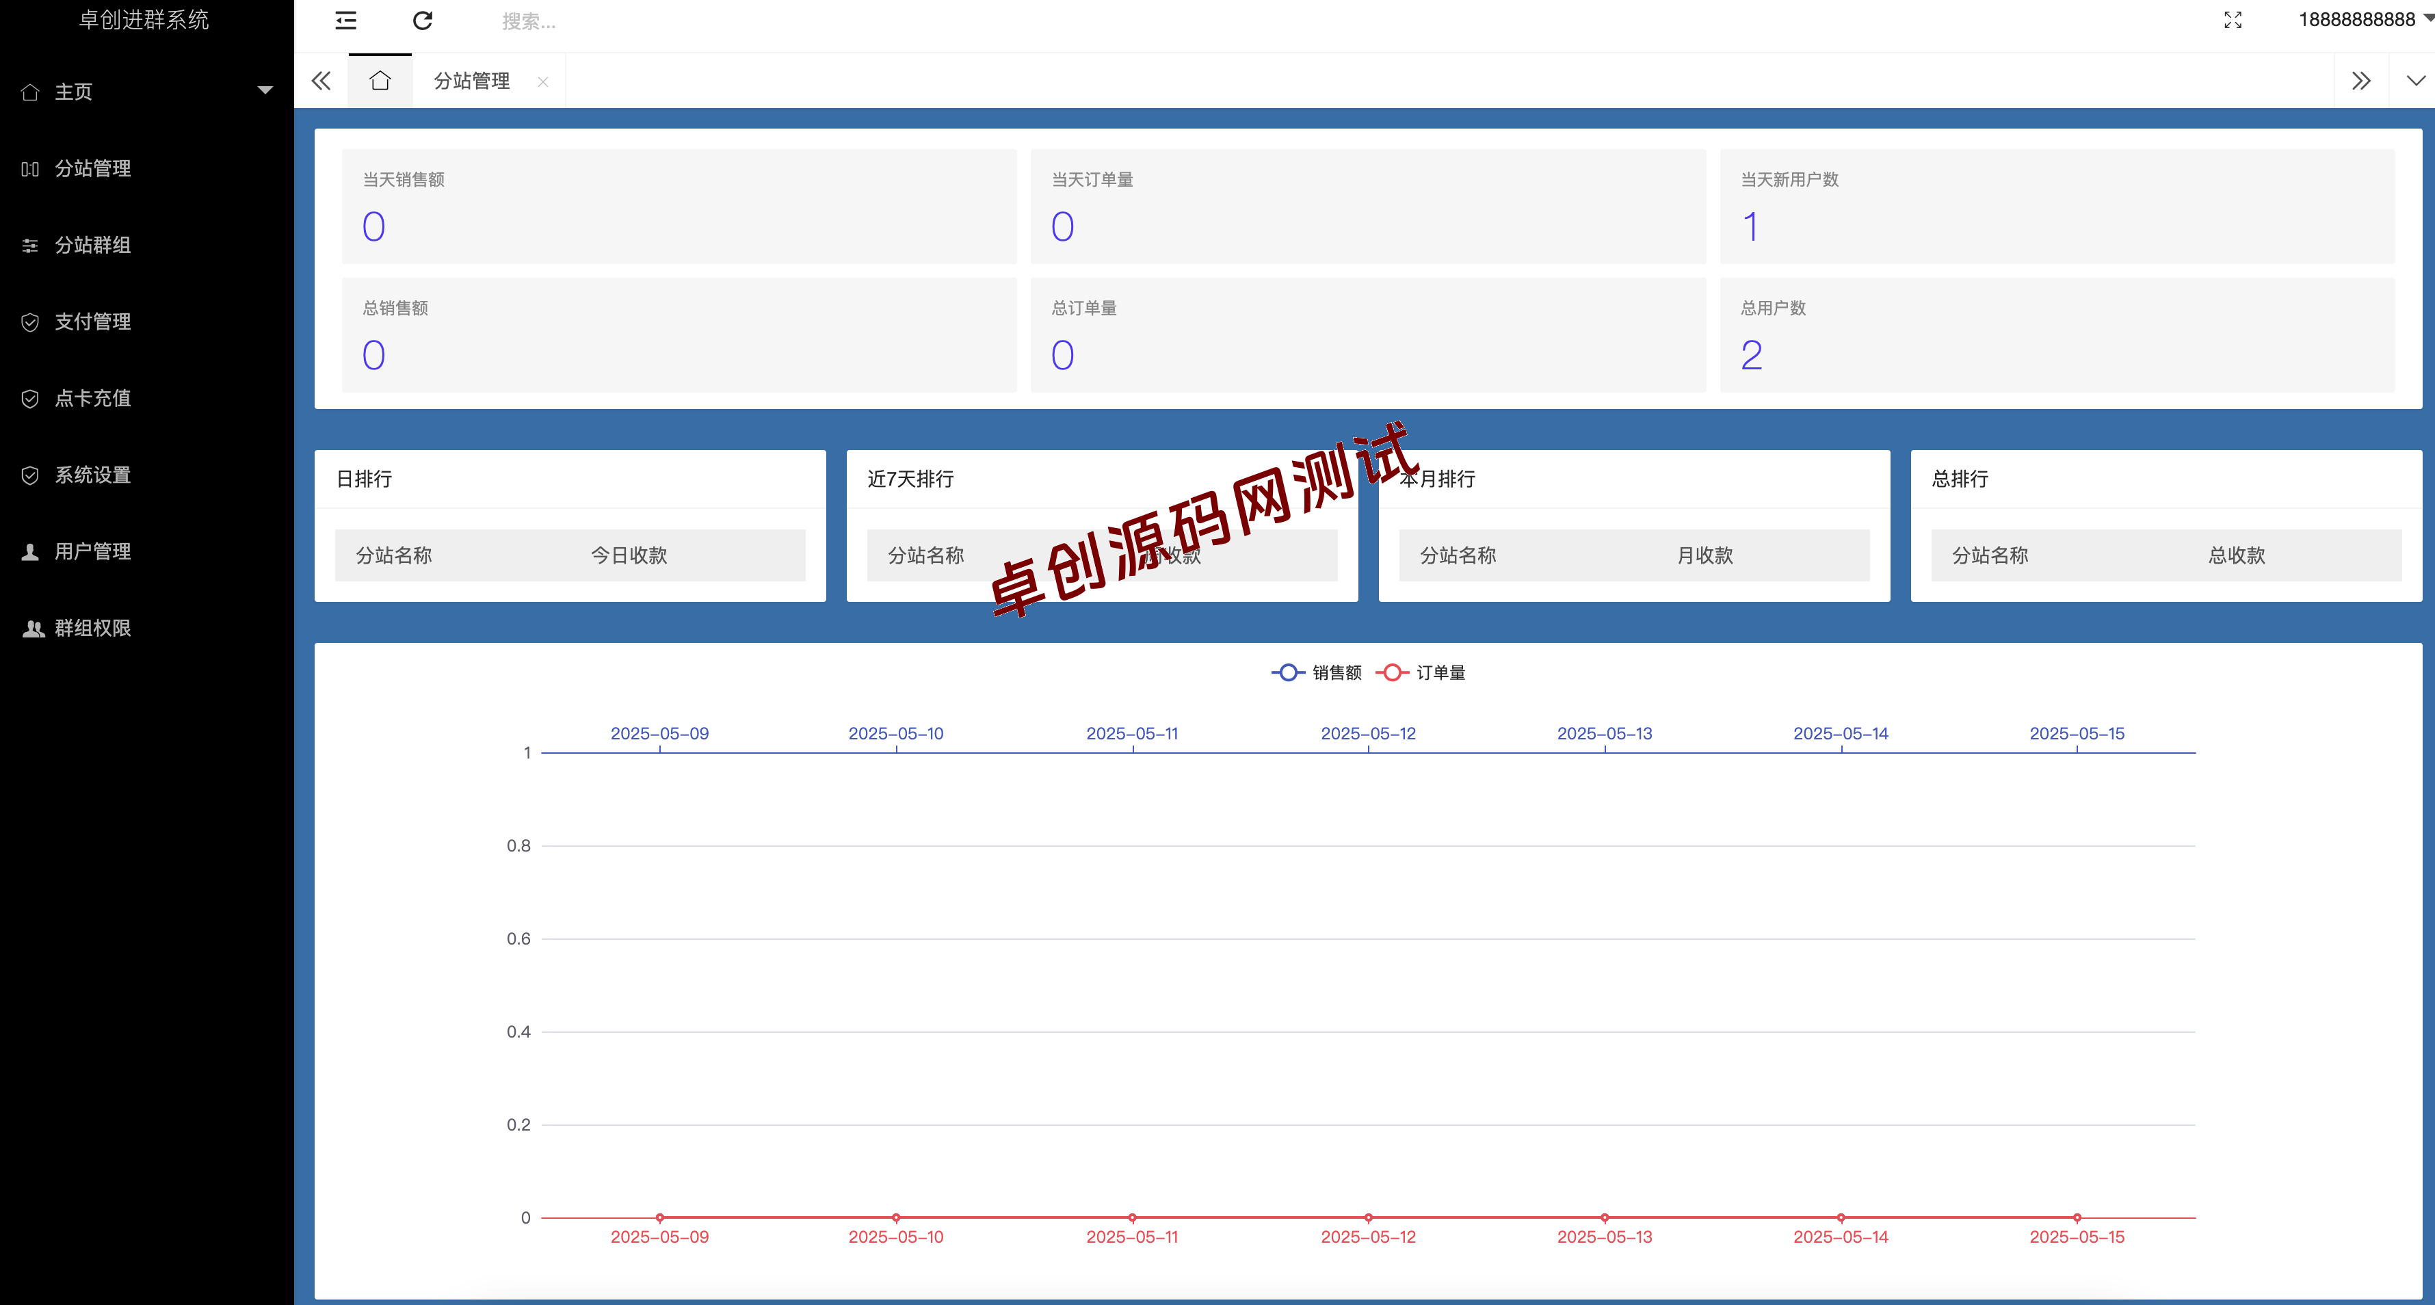Click the 近7天排行 panel heading
Image resolution: width=2435 pixels, height=1305 pixels.
click(x=910, y=479)
